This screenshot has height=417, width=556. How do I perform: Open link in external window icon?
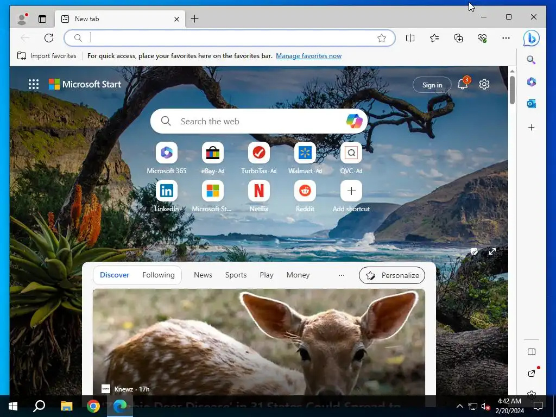point(531,374)
